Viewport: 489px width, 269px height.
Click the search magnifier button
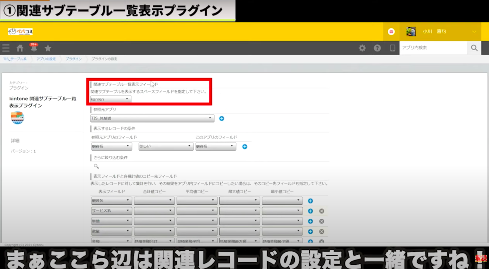(474, 48)
